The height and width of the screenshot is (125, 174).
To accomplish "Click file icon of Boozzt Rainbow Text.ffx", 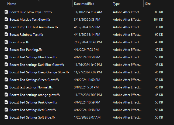I will click(6, 34).
